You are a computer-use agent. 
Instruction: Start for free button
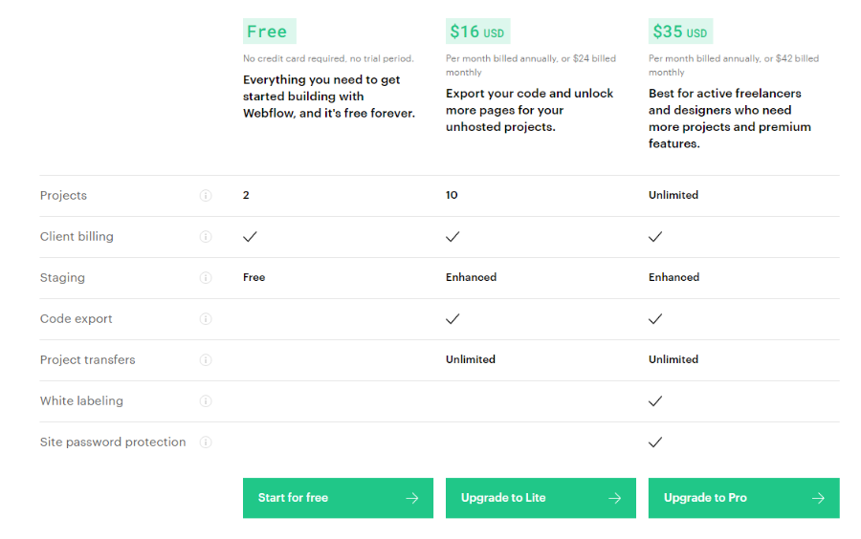[x=338, y=498]
